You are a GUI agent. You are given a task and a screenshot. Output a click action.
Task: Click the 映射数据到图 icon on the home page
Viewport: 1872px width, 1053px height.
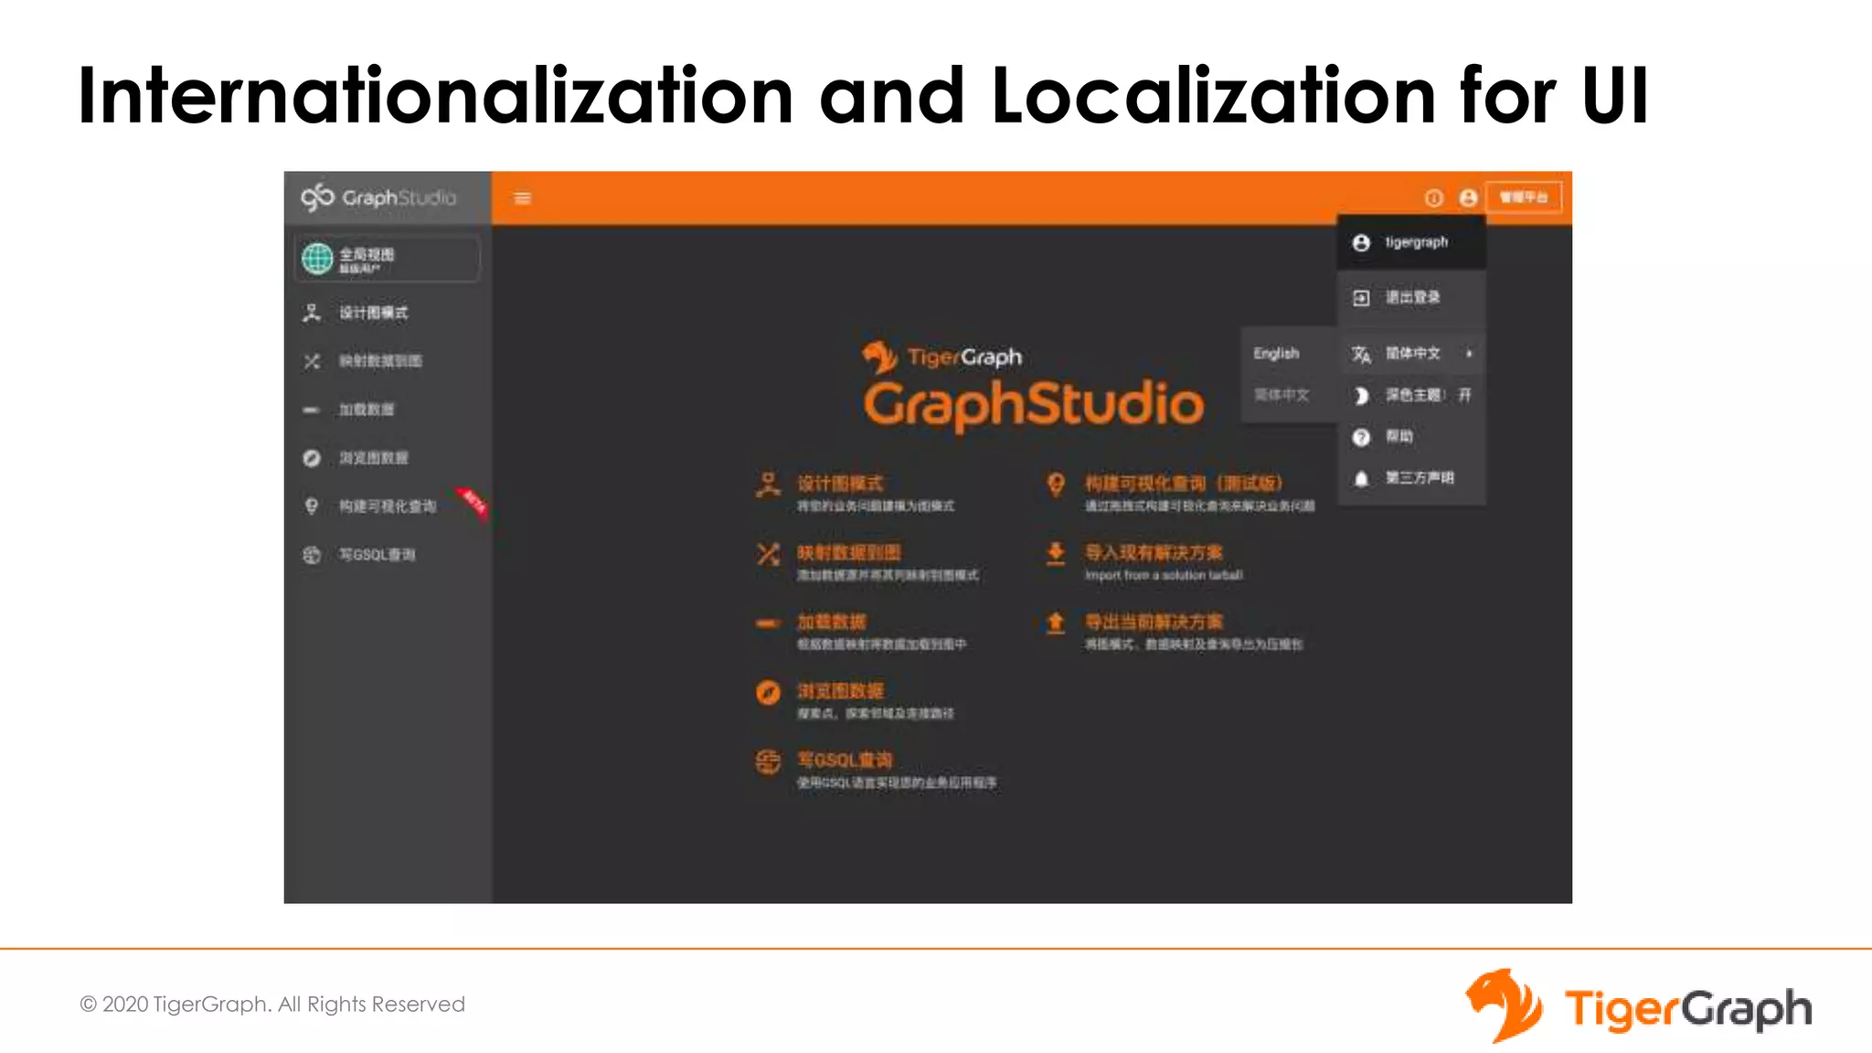[x=768, y=554]
